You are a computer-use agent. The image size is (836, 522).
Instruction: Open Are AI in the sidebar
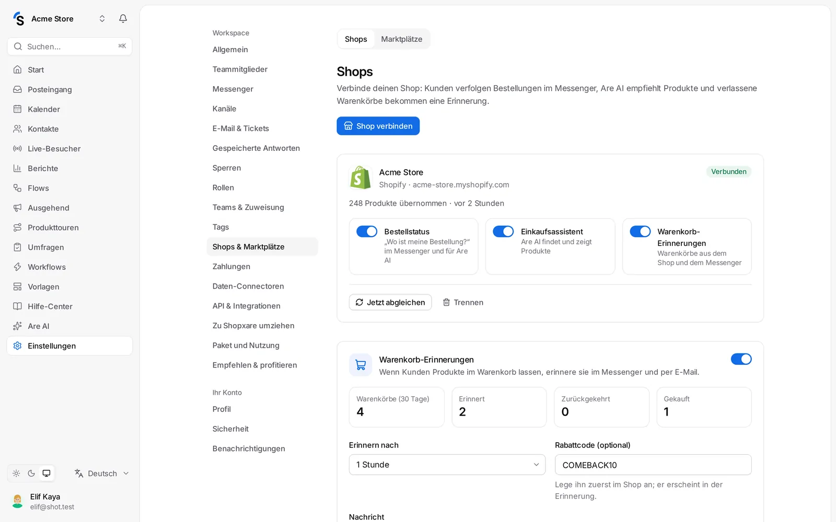pyautogui.click(x=69, y=326)
